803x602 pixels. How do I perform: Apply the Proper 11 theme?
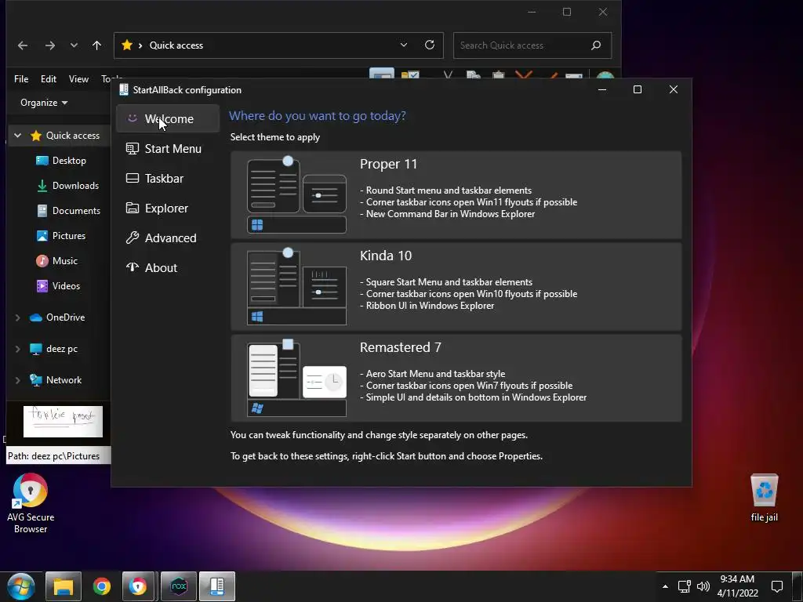coord(456,195)
